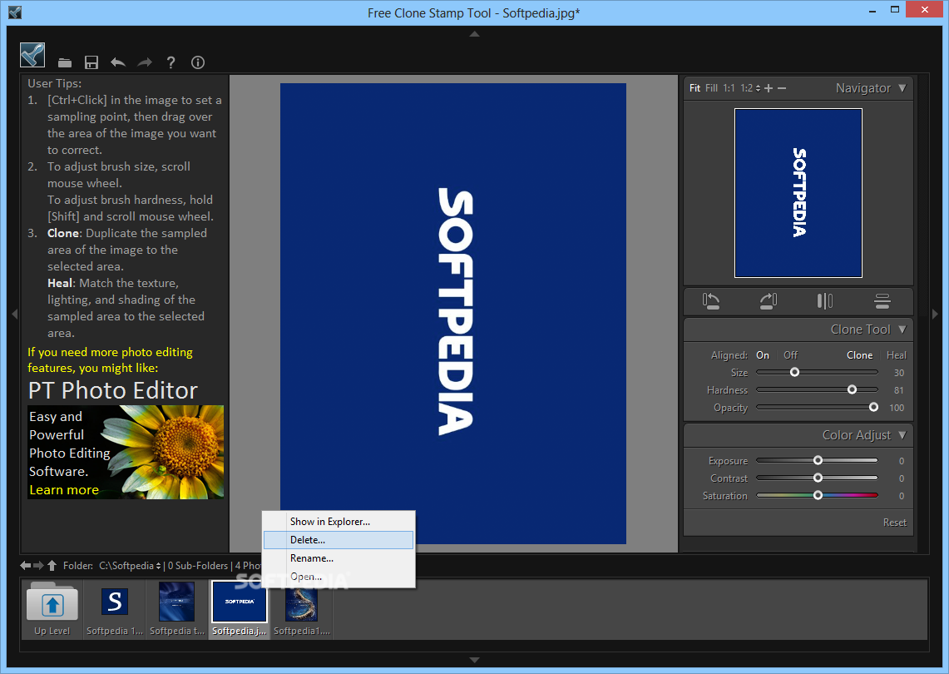Screen dimensions: 949x674
Task: Open help with the question mark icon
Action: (x=171, y=62)
